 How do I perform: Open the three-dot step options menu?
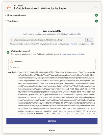96,7
